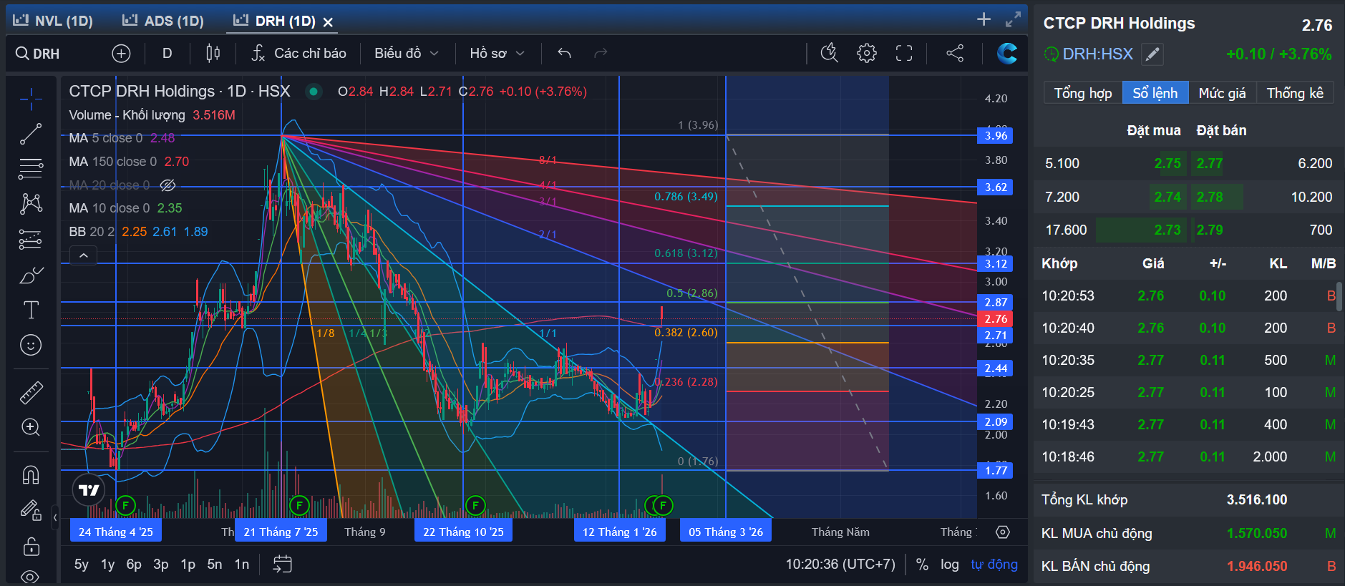
Task: Toggle tự động auto scale
Action: [994, 565]
